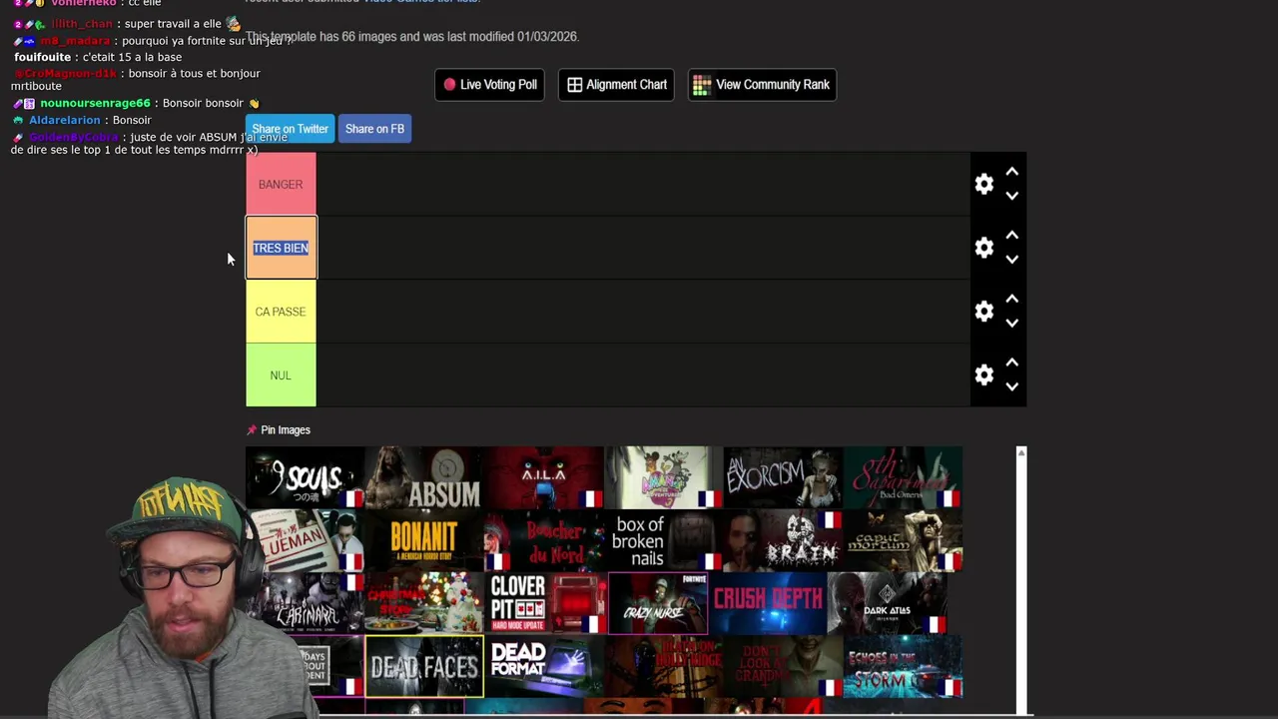Screen dimensions: 1278x719
Task: Pick the Bonanit game image
Action: pyautogui.click(x=424, y=540)
